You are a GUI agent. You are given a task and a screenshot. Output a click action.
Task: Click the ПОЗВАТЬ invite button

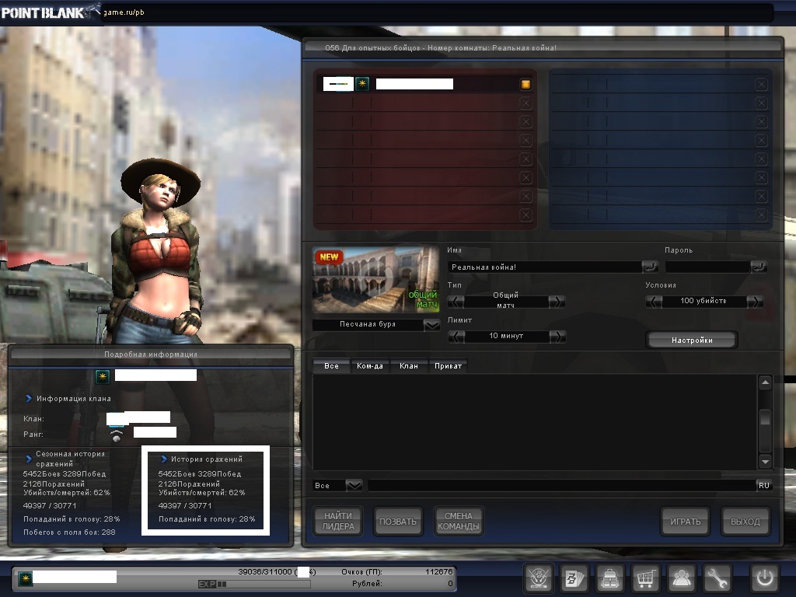click(x=398, y=522)
